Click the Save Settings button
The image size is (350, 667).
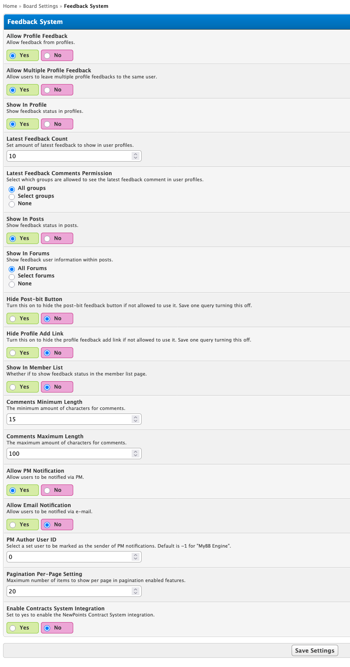(x=315, y=650)
